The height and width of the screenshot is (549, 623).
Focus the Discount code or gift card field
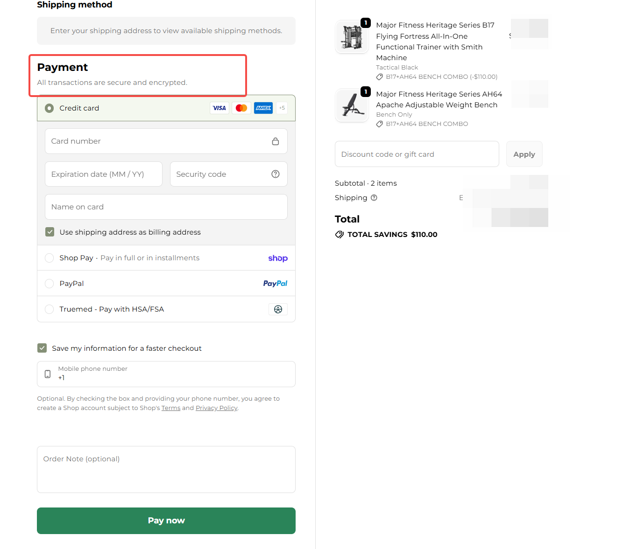(417, 154)
